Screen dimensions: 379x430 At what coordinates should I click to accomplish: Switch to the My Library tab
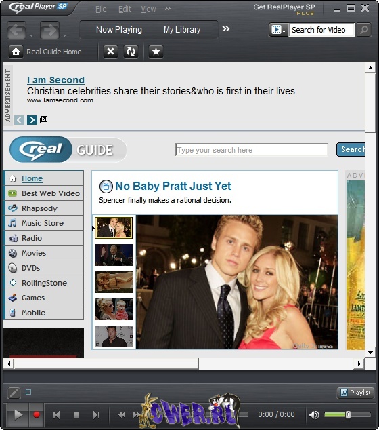(x=182, y=30)
